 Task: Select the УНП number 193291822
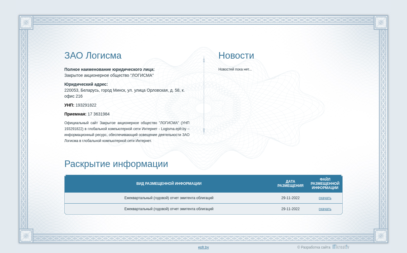pos(86,105)
